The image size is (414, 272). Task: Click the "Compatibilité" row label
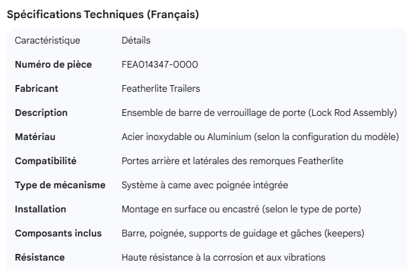(46, 161)
